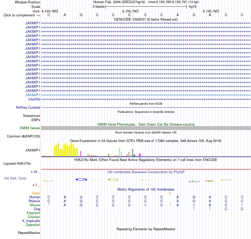Open the 'GENCODE V50lift37 (6 items filtered out)' track title
Screen dimensions: 251x239
[x=146, y=19]
